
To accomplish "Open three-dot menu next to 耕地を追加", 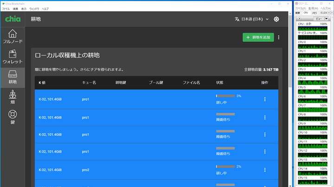I will [279, 38].
